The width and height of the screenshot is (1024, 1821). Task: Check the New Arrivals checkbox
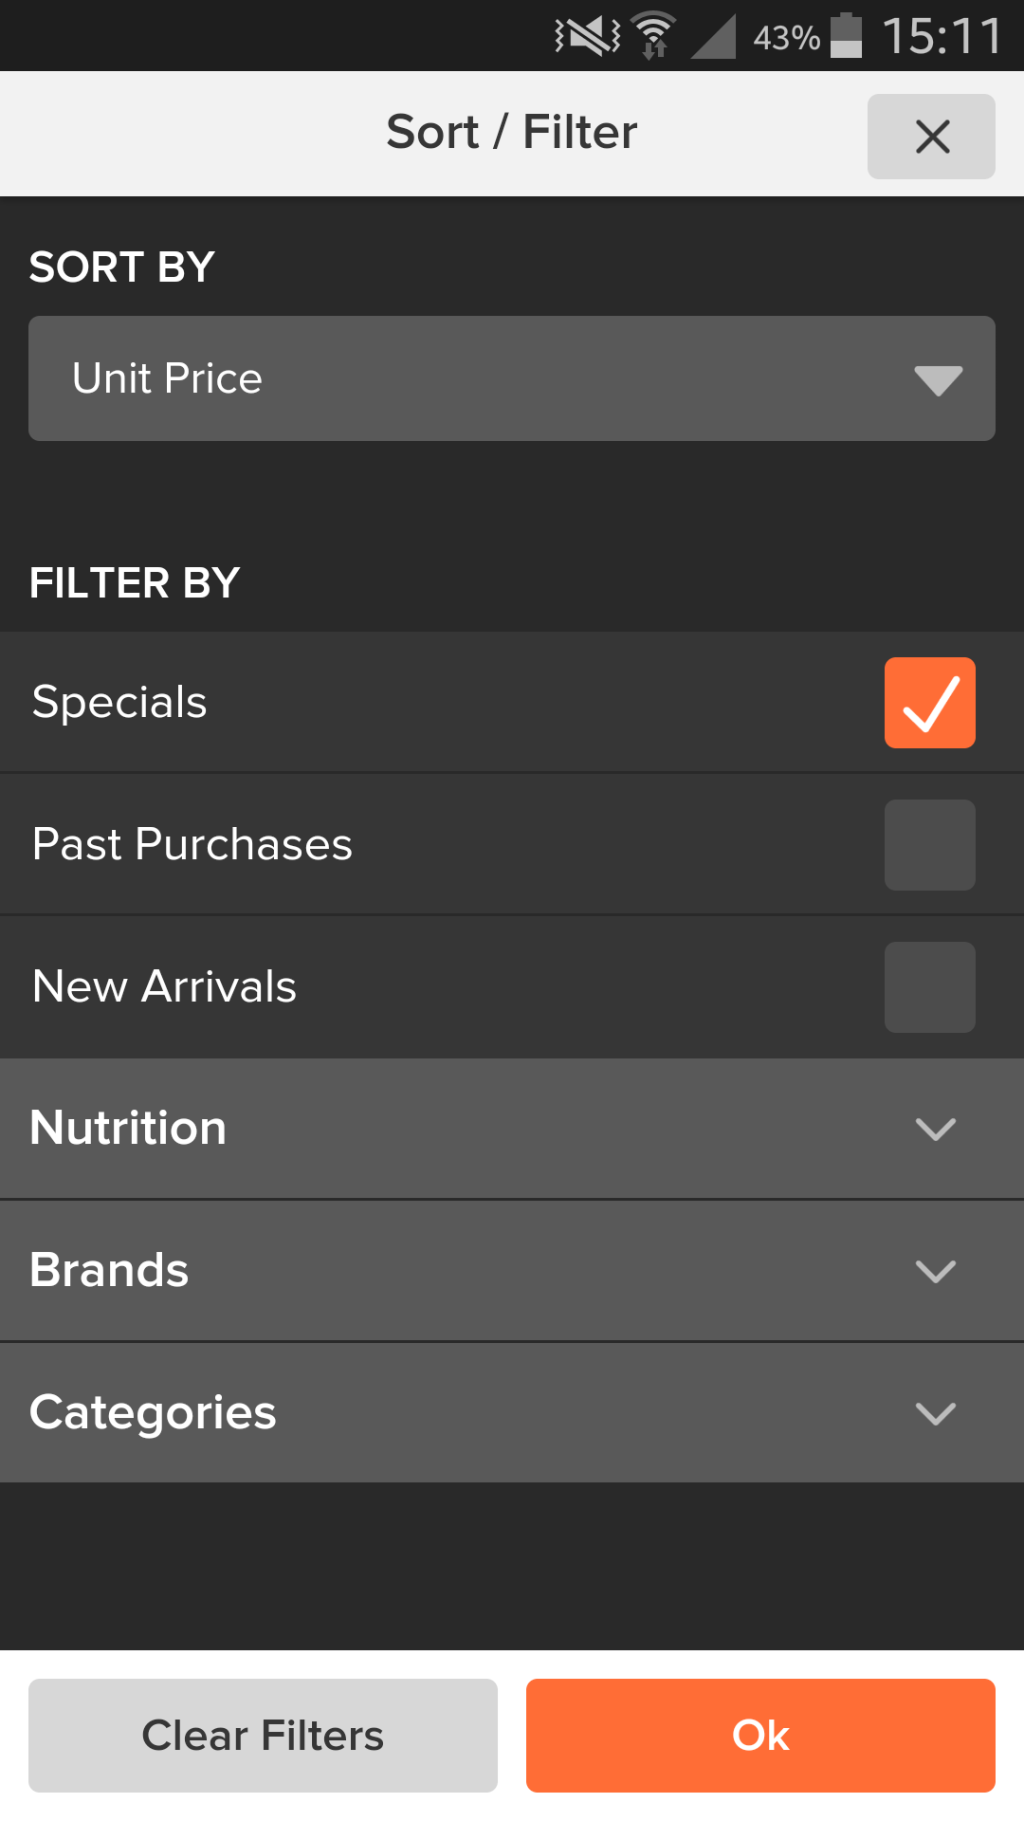[929, 987]
